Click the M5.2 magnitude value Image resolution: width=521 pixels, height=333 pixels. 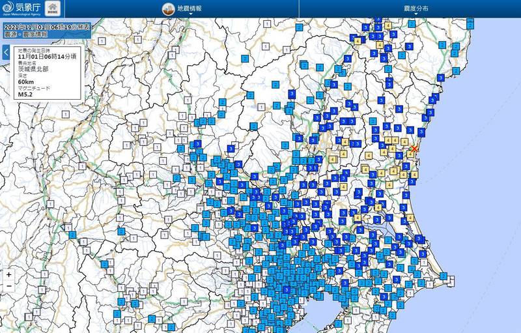point(27,94)
